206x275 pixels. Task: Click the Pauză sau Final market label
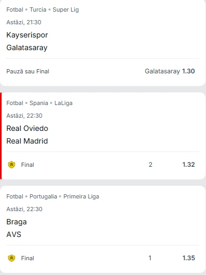coord(28,71)
